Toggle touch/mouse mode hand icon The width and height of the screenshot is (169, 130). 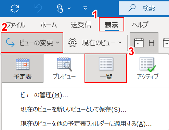(60, 9)
